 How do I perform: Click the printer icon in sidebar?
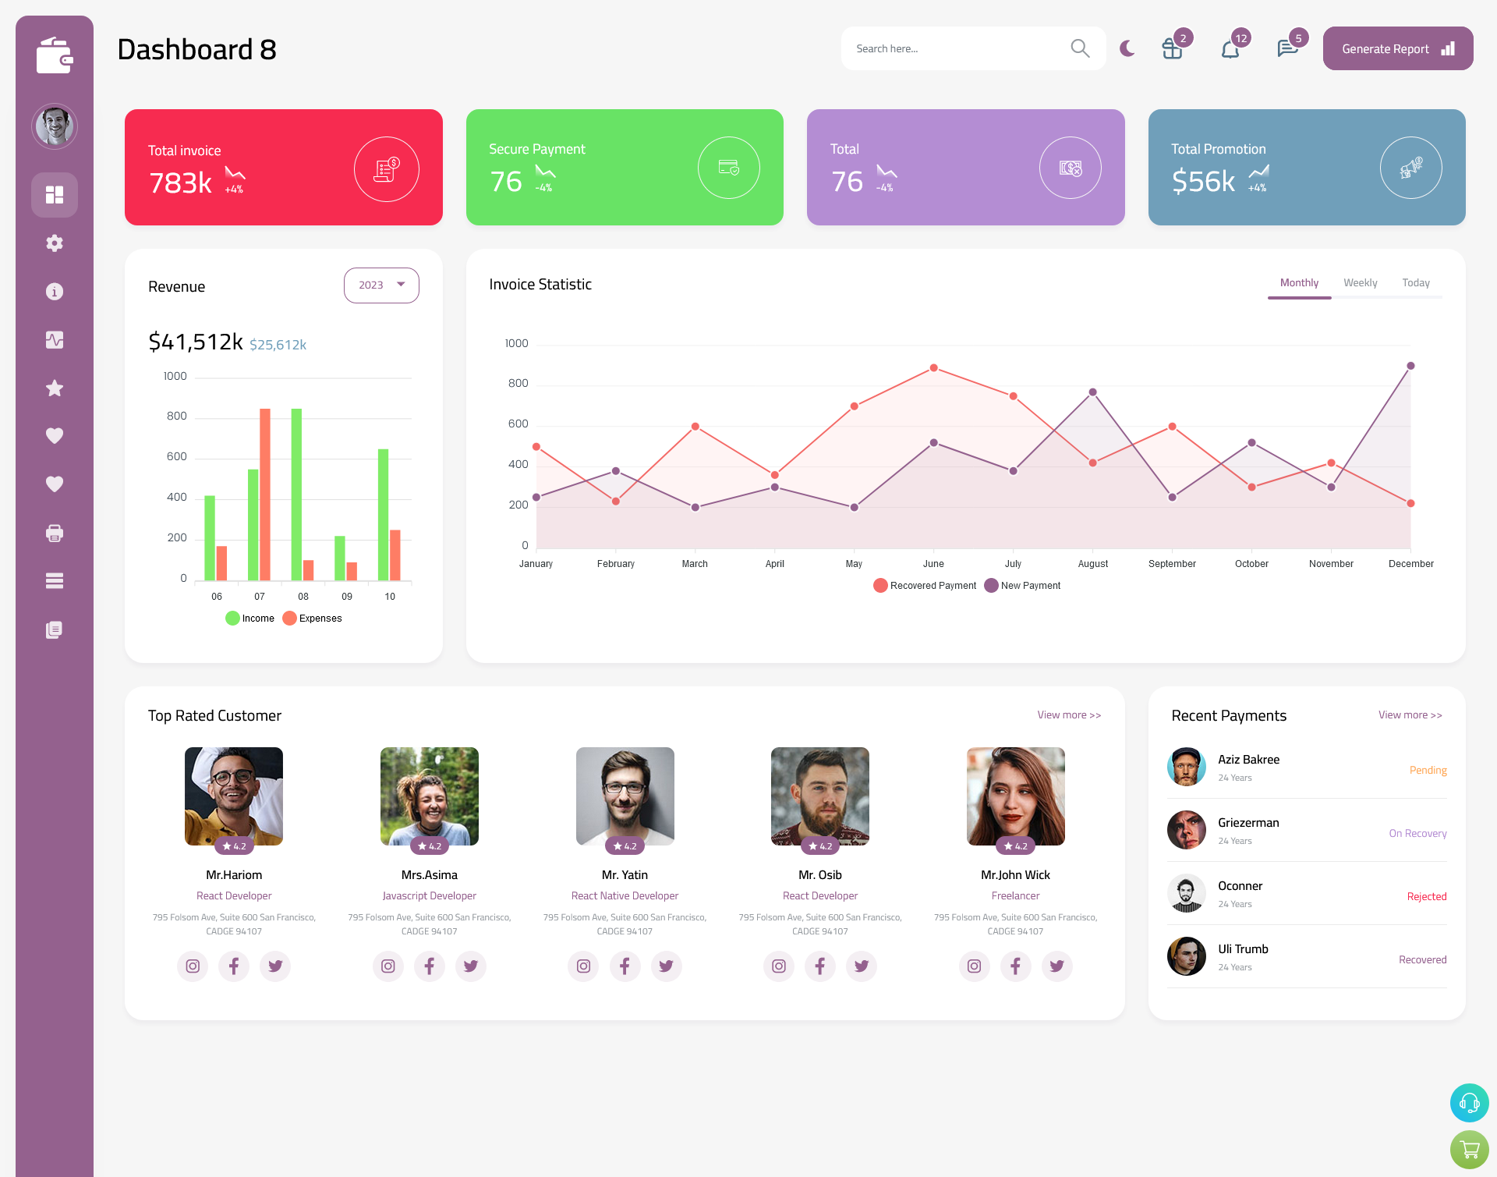(55, 533)
